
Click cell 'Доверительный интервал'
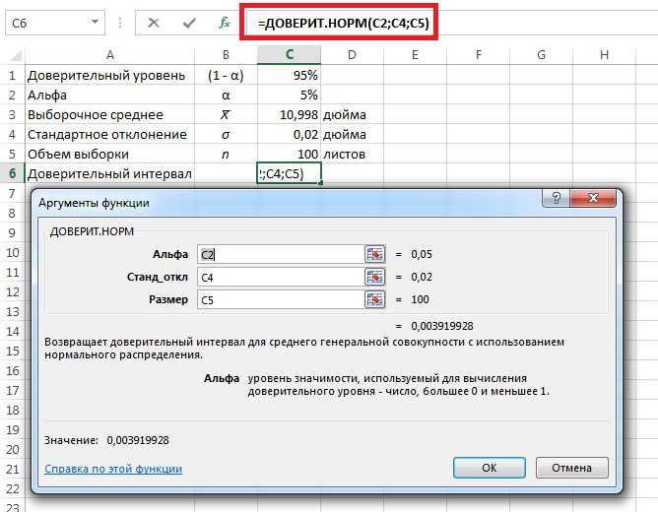[x=110, y=173]
